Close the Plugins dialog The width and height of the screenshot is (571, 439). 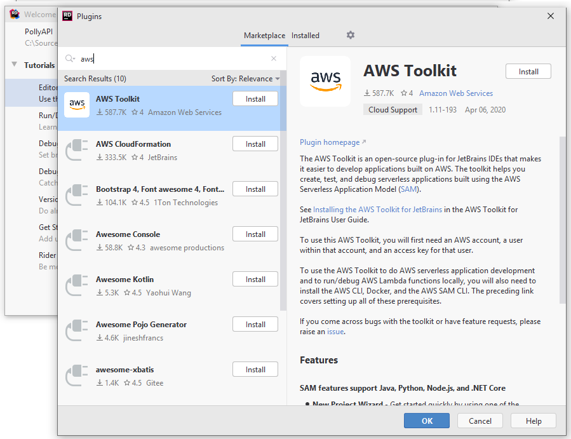(551, 16)
